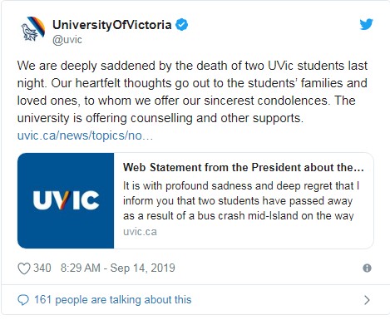Click the blue verified badge
The height and width of the screenshot is (320, 390).
(182, 25)
